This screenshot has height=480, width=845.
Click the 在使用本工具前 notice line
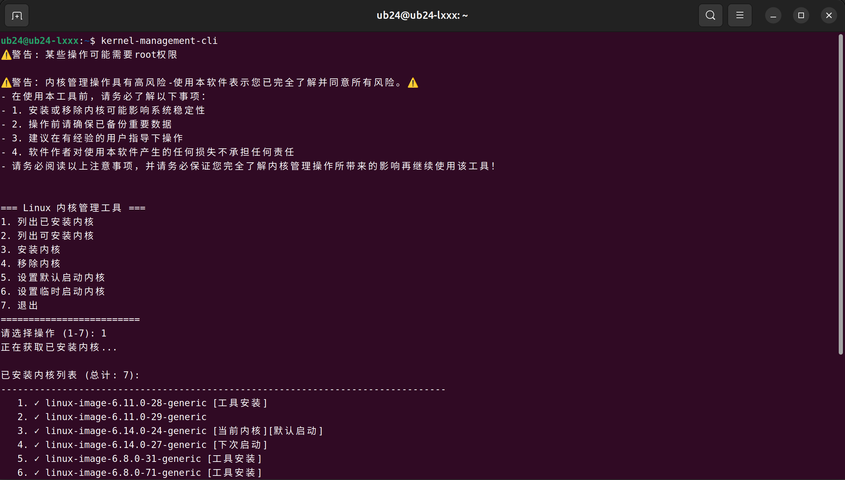[104, 96]
